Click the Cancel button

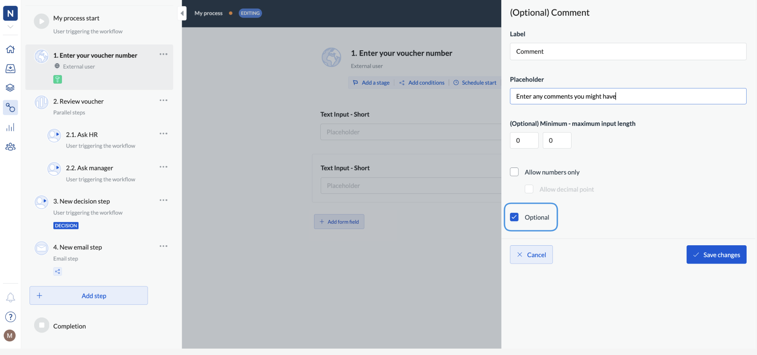(x=531, y=255)
